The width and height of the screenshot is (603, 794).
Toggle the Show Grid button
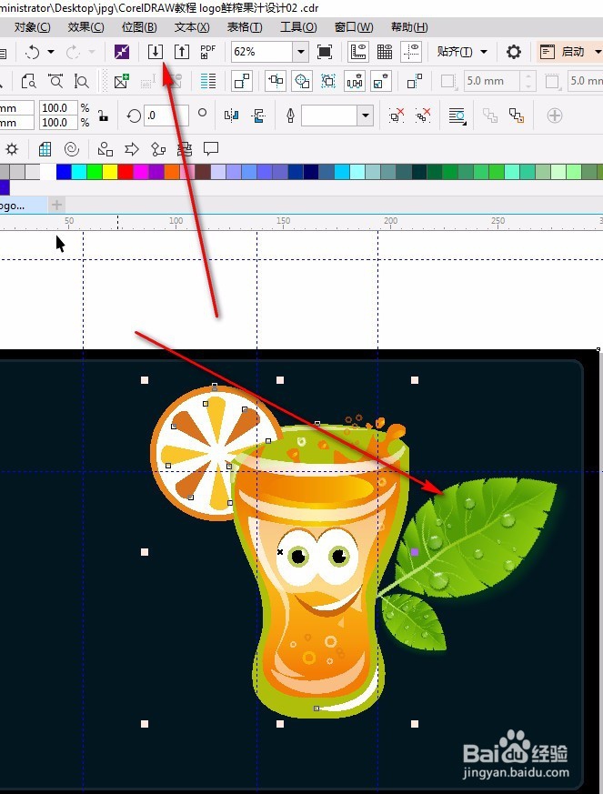(385, 52)
